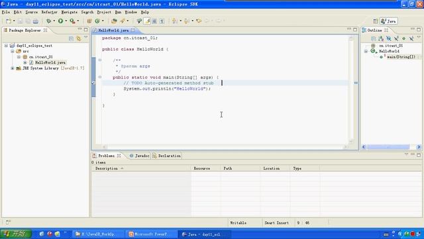The image size is (424, 239).
Task: Select the Java perspective button
Action: click(x=389, y=21)
